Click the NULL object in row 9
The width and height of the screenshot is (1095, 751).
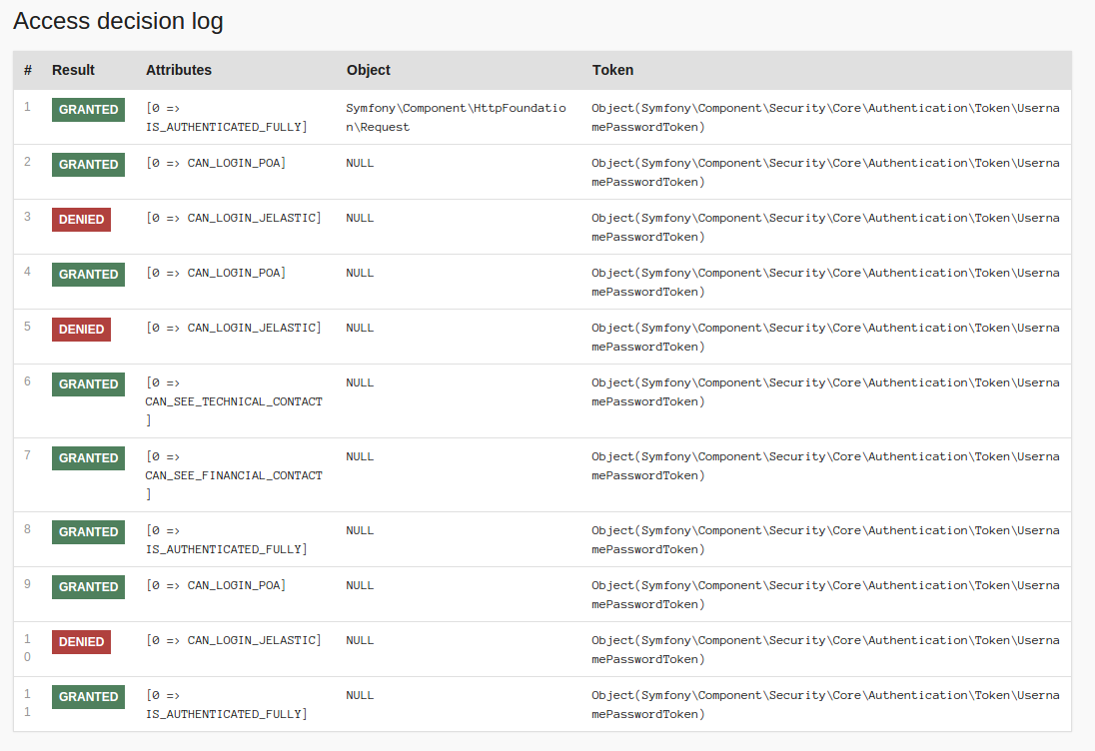[360, 585]
